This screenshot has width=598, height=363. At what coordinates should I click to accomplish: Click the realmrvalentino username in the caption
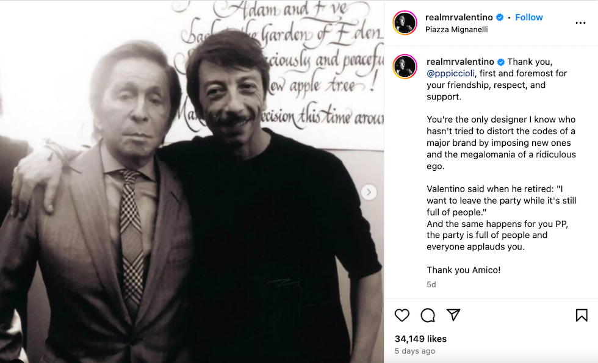(461, 62)
